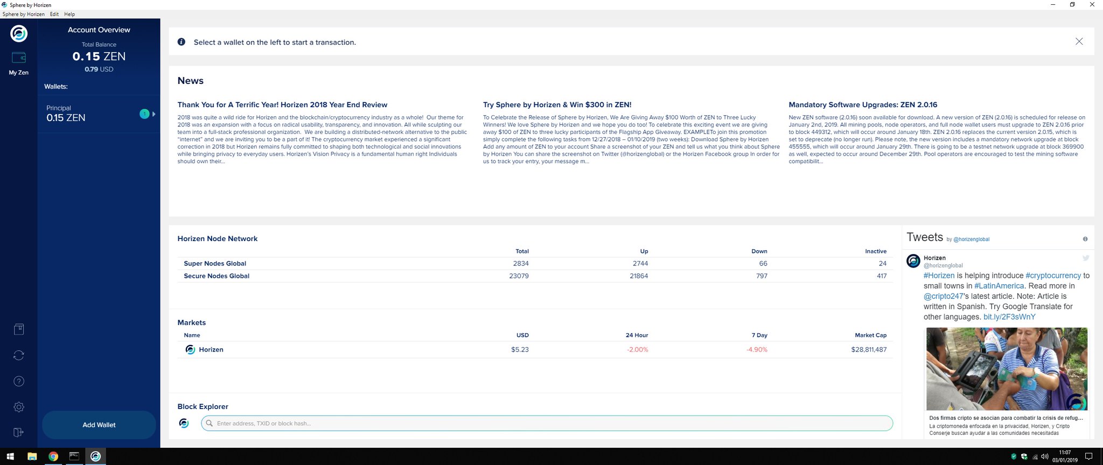Open the help question-mark sidebar icon

click(x=19, y=382)
